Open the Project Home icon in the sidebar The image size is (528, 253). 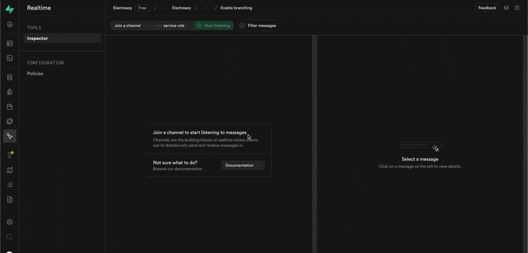pos(10,24)
